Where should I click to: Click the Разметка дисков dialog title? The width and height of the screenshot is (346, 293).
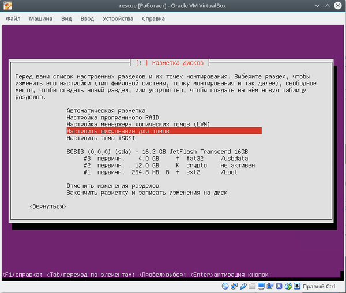pos(170,63)
